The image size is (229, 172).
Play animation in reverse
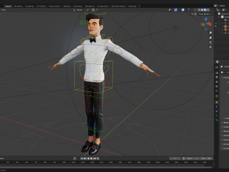(88, 159)
